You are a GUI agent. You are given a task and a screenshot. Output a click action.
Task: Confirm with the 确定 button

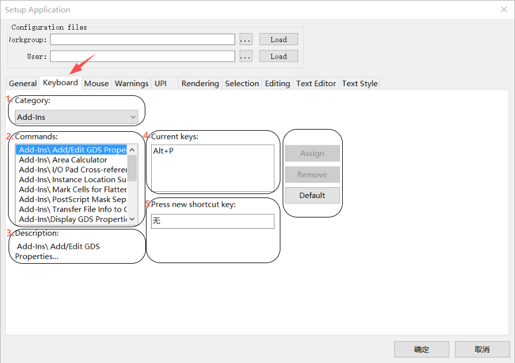[x=421, y=349]
